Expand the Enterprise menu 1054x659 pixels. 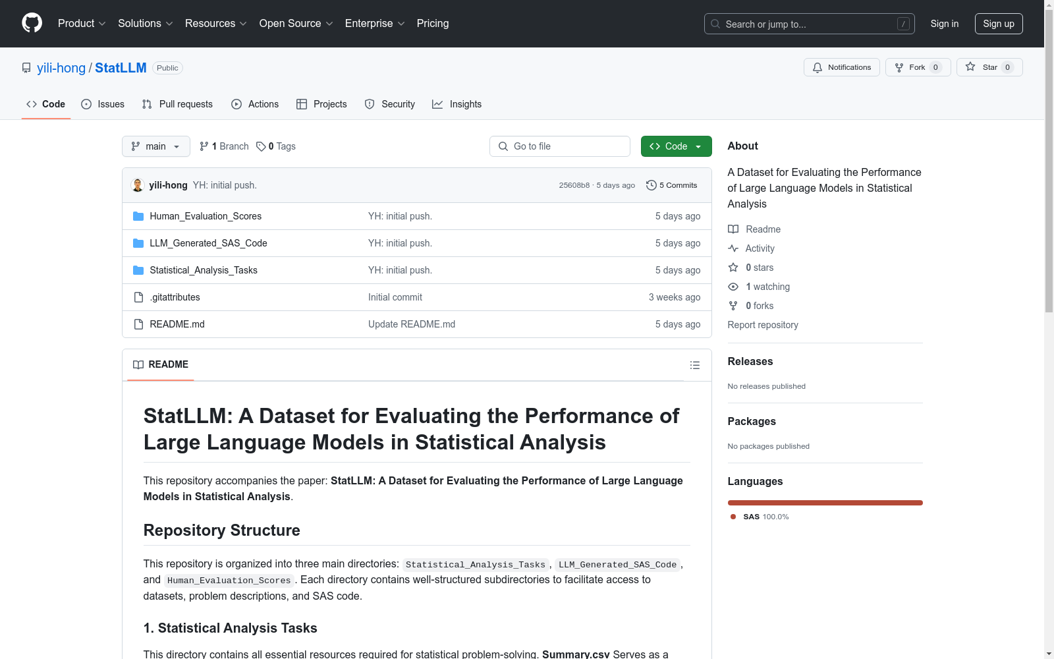[375, 23]
